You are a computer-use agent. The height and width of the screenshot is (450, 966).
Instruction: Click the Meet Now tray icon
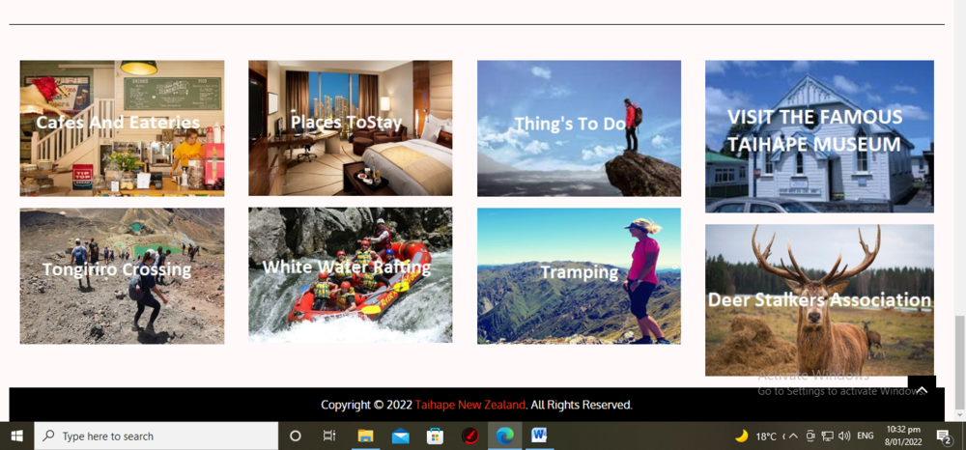pos(810,436)
